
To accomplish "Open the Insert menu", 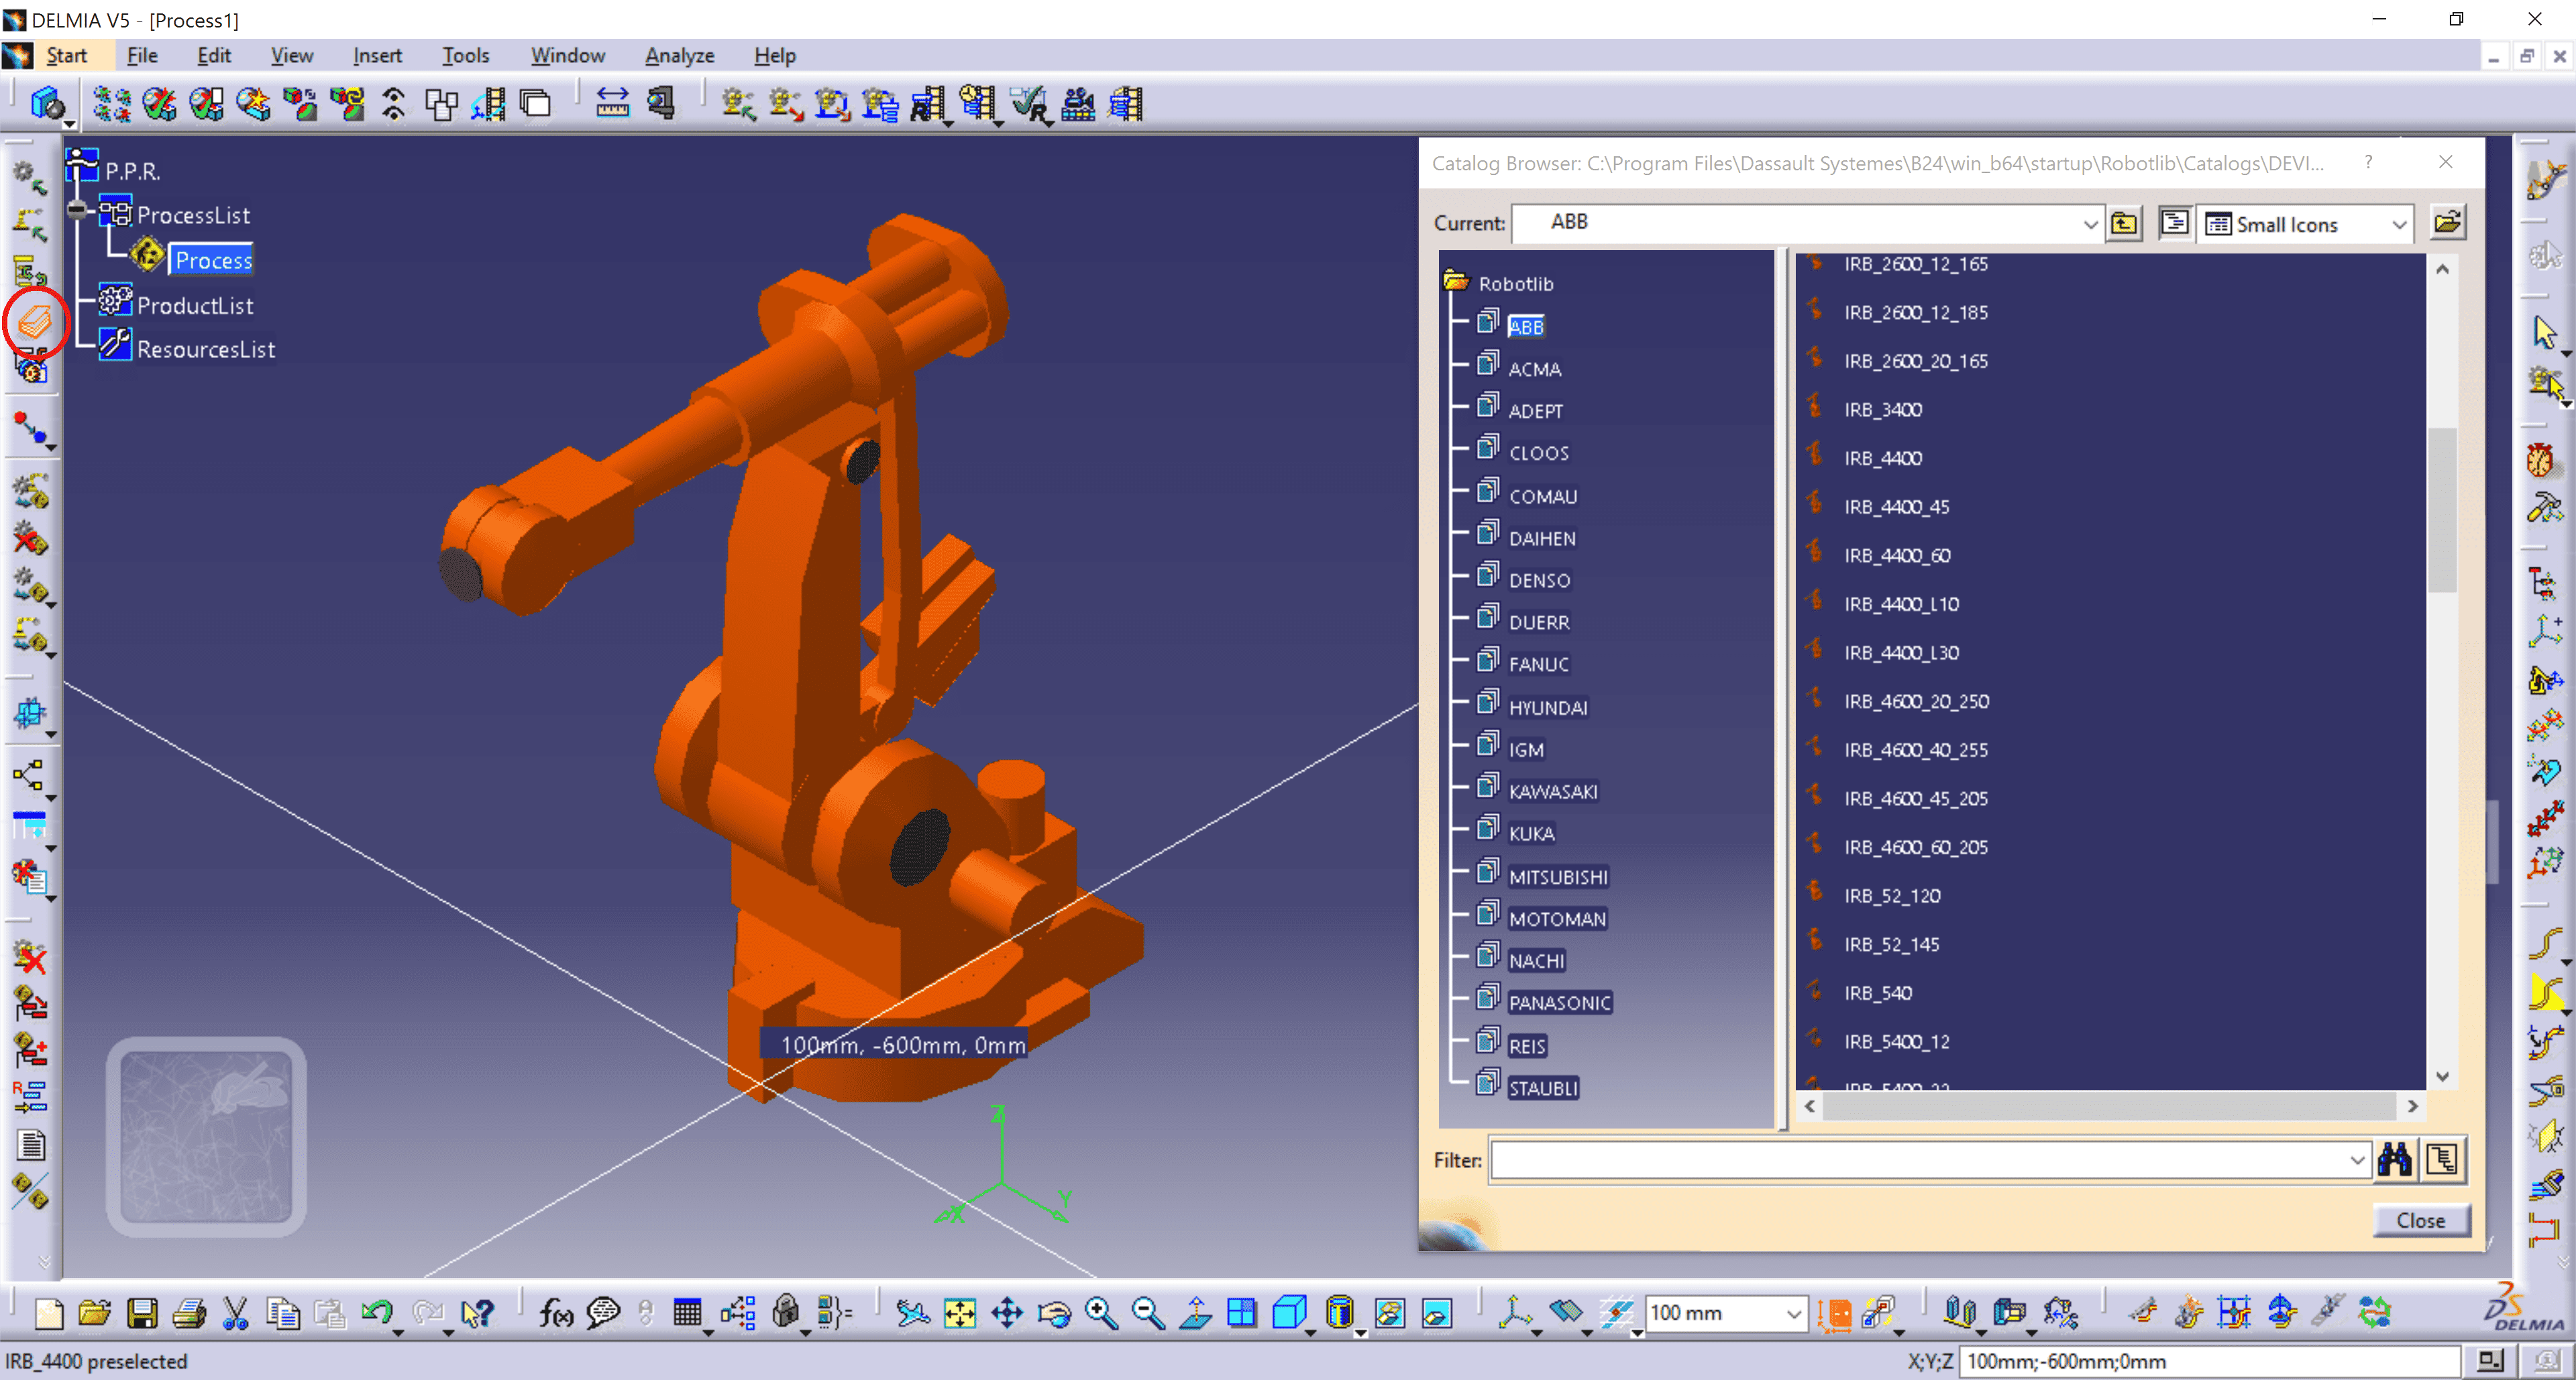I will tap(377, 56).
